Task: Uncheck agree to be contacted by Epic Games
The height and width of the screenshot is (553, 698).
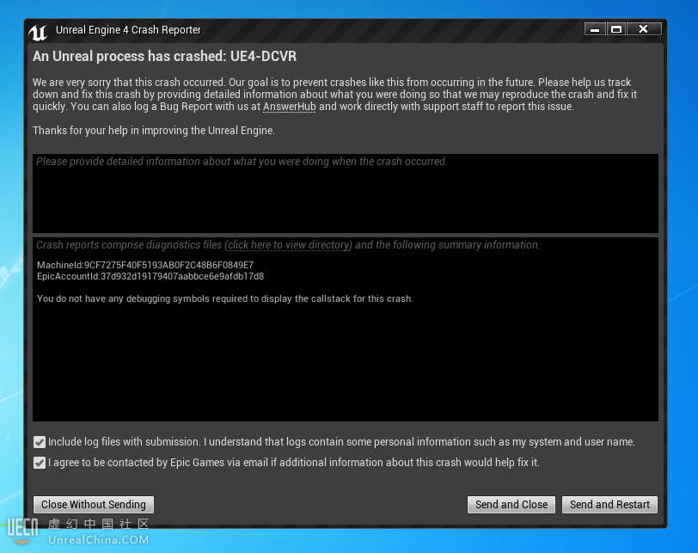Action: click(x=40, y=463)
